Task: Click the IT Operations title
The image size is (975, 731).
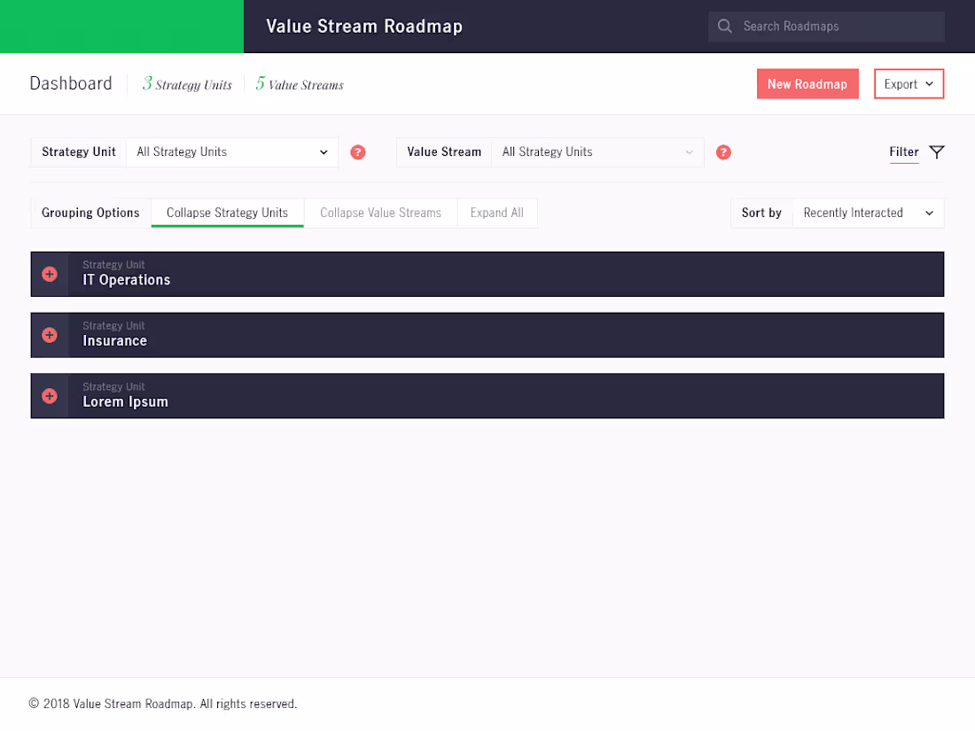Action: 126,280
